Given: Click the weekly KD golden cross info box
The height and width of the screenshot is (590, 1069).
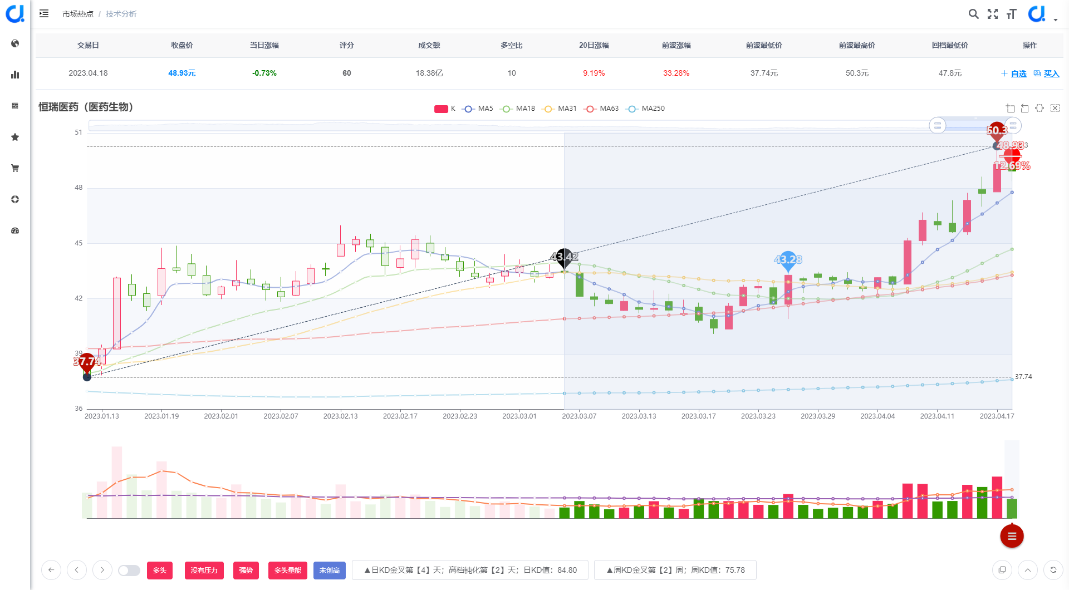Looking at the screenshot, I should 675,570.
